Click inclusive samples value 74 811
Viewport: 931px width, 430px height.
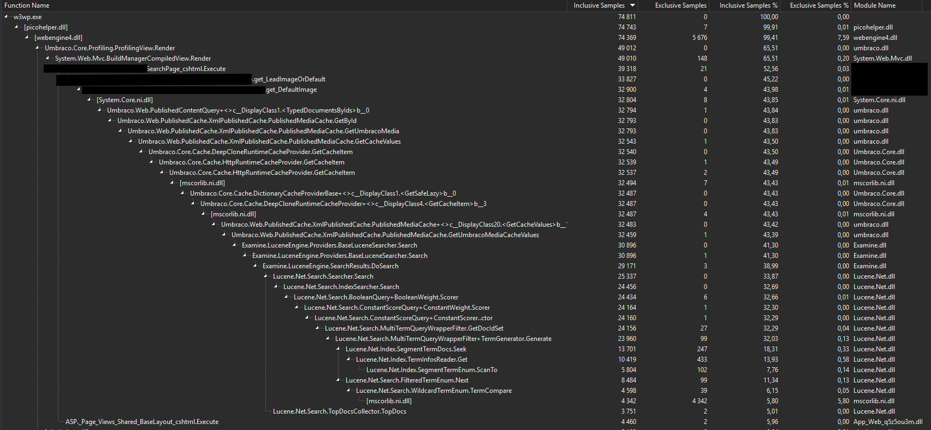point(627,17)
